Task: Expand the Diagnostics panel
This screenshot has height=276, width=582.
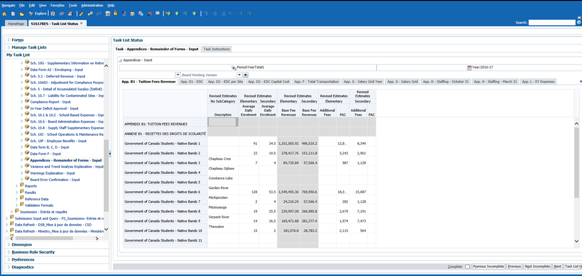Action: [x=9, y=267]
